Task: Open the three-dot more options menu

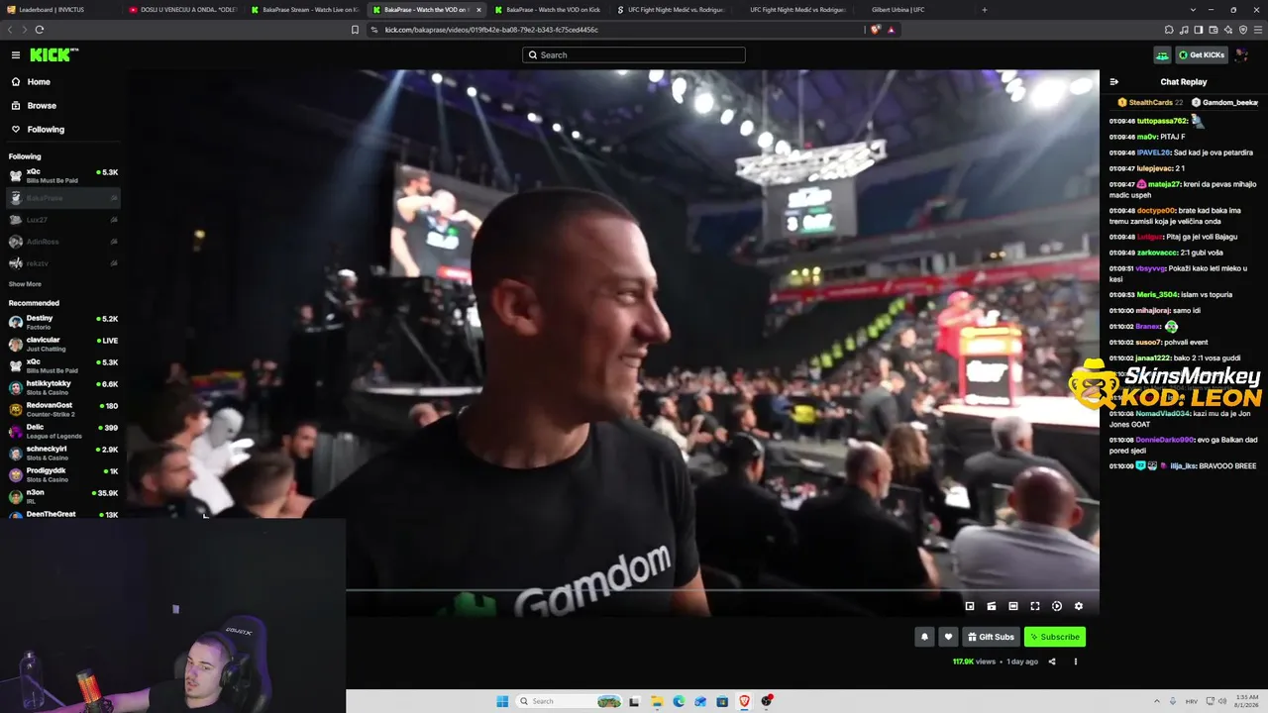Action: [x=1076, y=662]
